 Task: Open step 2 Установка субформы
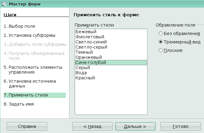[x=29, y=35]
